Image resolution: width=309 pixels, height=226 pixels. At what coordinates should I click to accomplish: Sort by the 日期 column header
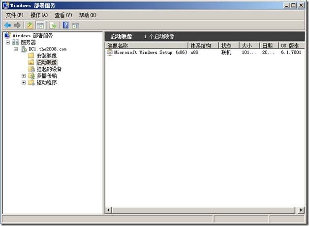(x=269, y=46)
